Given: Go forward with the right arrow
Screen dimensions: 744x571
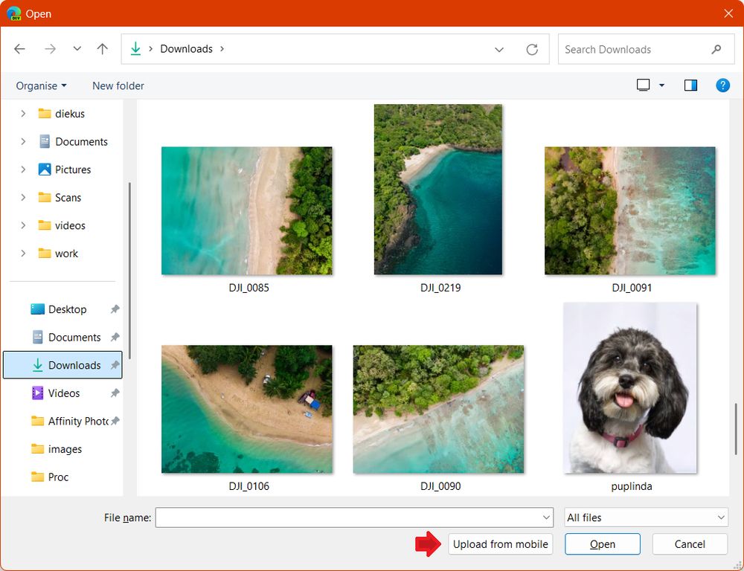Looking at the screenshot, I should [51, 49].
